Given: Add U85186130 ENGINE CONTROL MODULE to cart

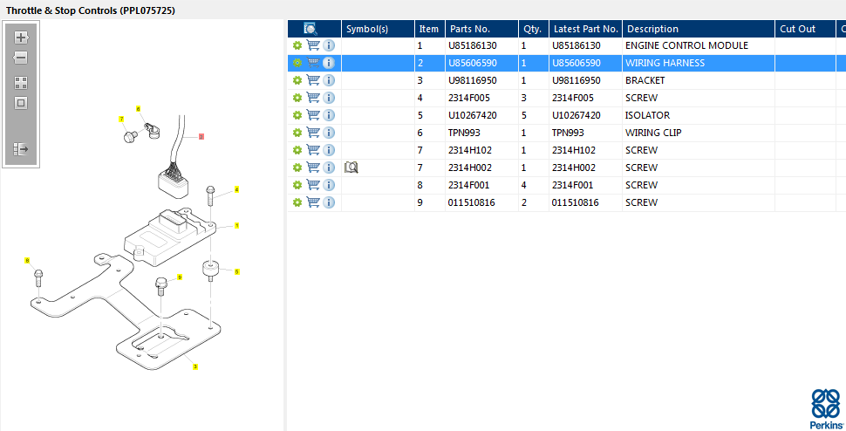Looking at the screenshot, I should click(x=313, y=45).
